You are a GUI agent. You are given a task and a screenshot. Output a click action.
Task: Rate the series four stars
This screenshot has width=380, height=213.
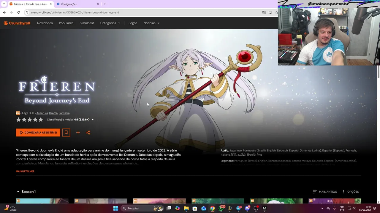pos(35,120)
